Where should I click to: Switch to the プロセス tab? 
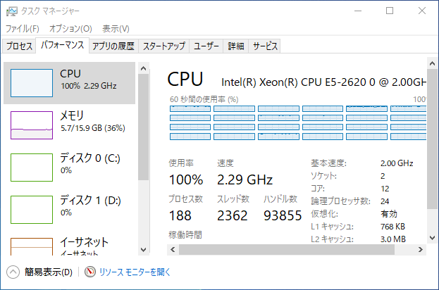(19, 46)
